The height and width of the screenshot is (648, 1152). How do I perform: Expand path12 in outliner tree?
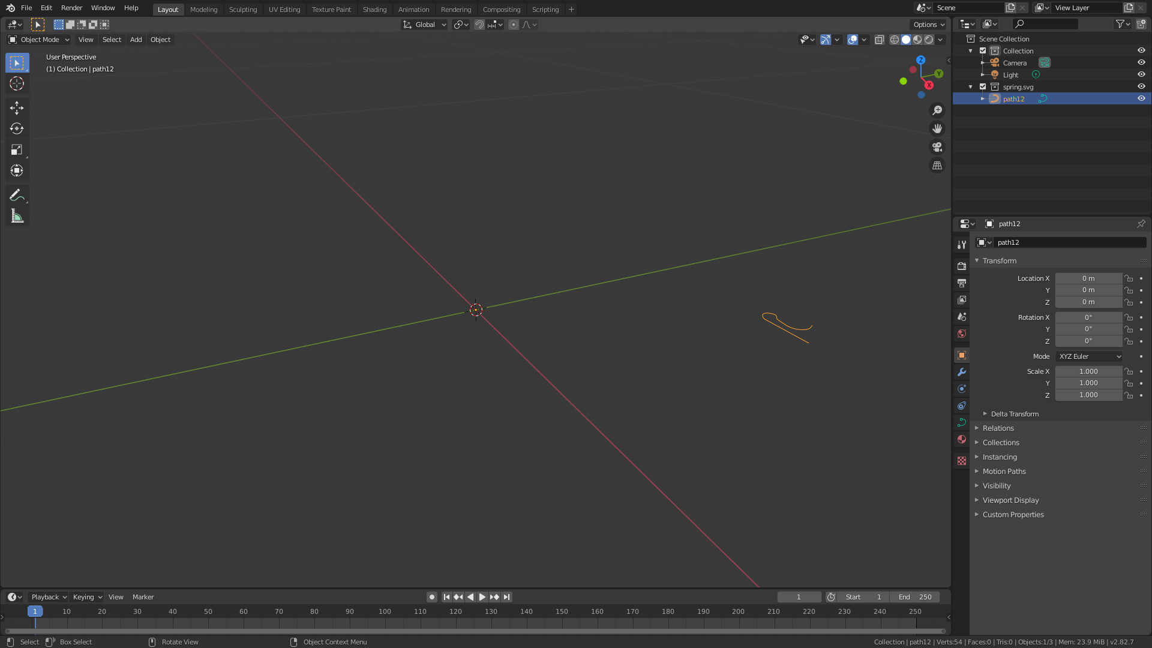click(983, 98)
